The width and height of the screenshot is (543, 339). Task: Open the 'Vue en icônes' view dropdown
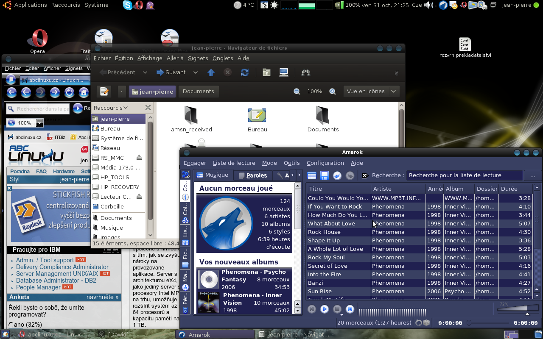pyautogui.click(x=371, y=91)
